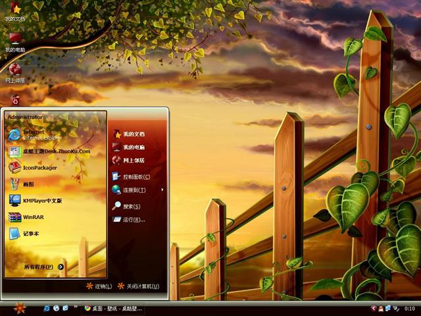
Task: Click the 注销(L) Log Off button
Action: coord(99,286)
